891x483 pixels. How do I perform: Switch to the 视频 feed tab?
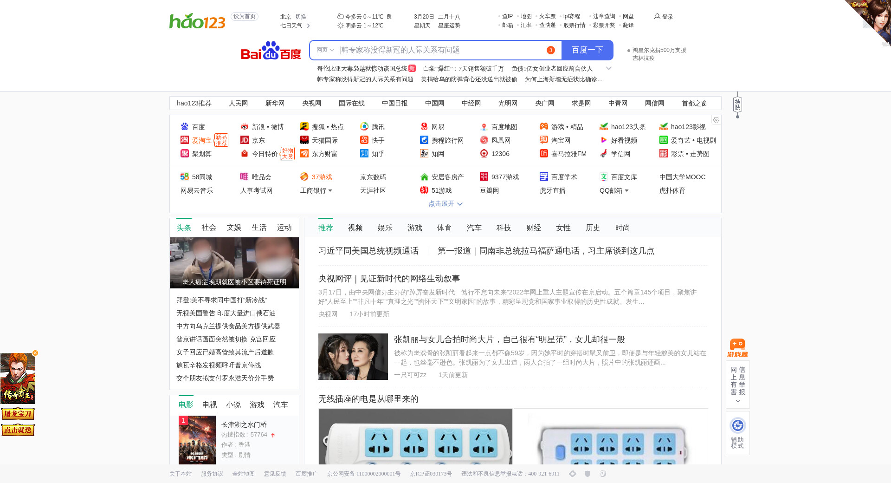[355, 228]
